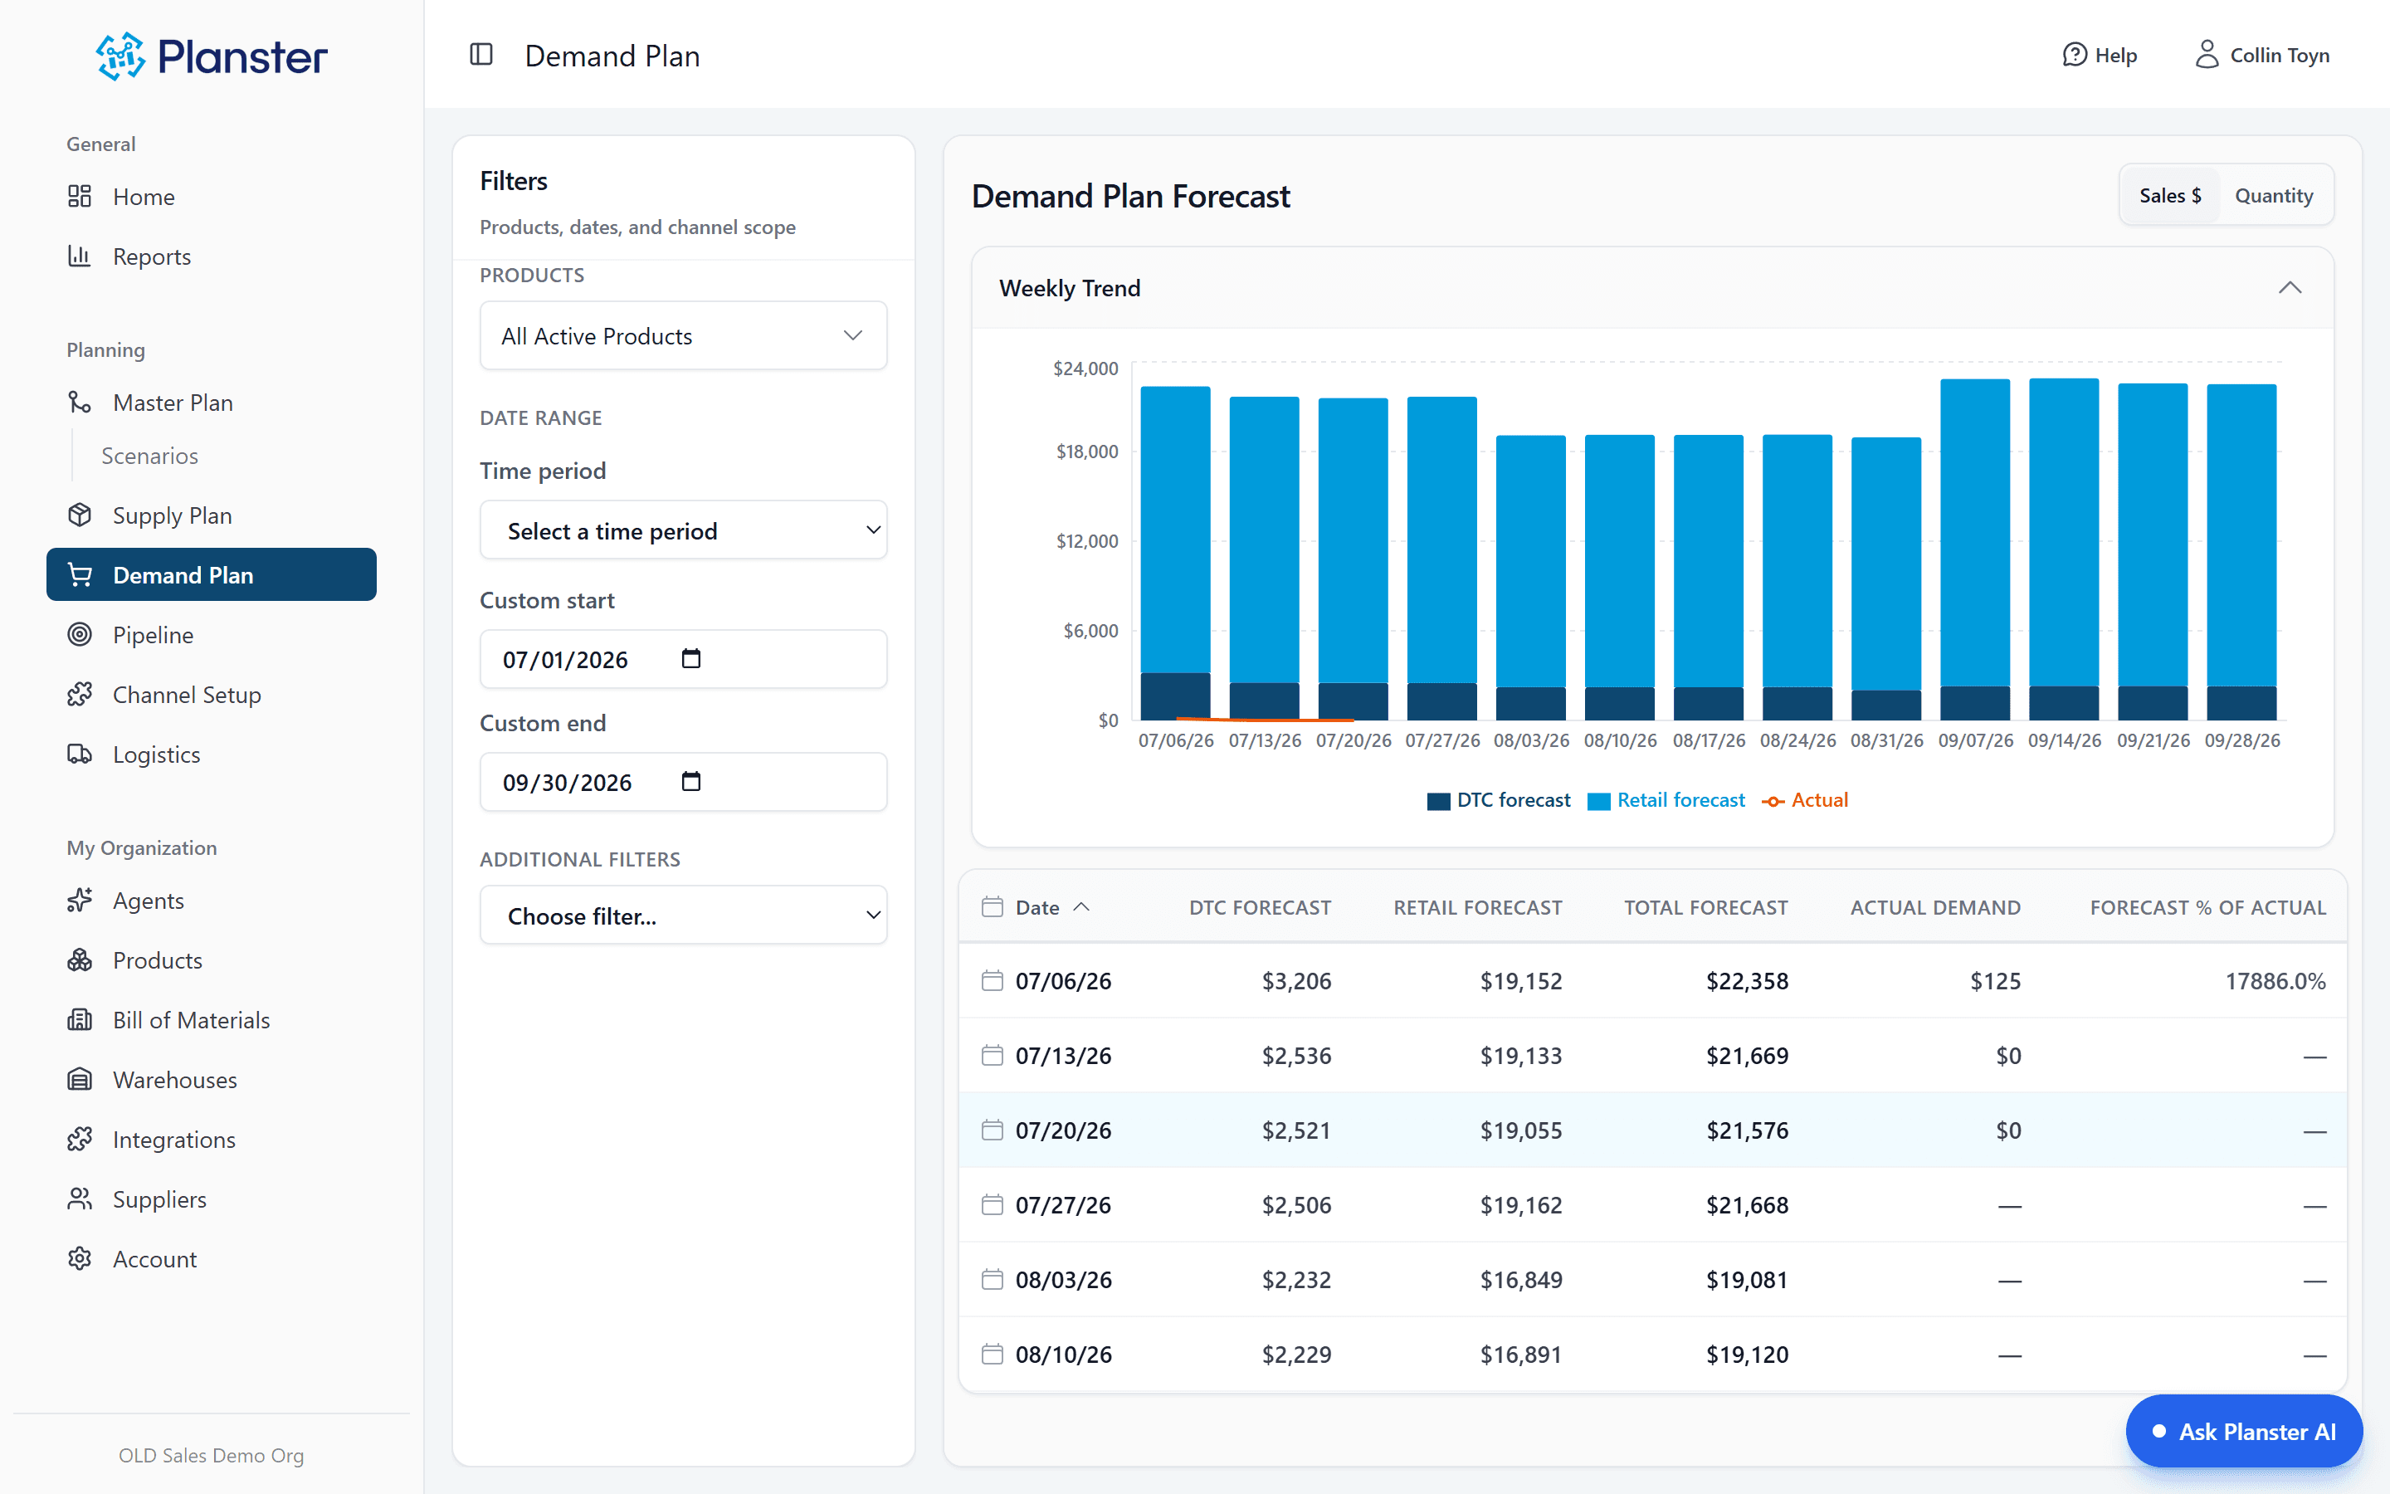Open the Select a time period dropdown
Image resolution: width=2390 pixels, height=1494 pixels.
pyautogui.click(x=682, y=530)
